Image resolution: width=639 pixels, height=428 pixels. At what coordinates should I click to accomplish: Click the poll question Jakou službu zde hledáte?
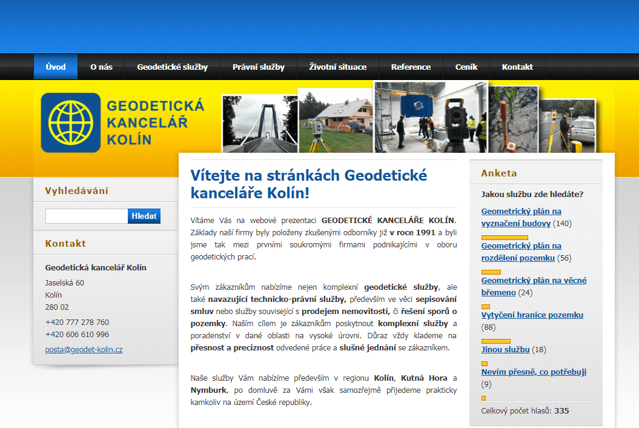532,194
